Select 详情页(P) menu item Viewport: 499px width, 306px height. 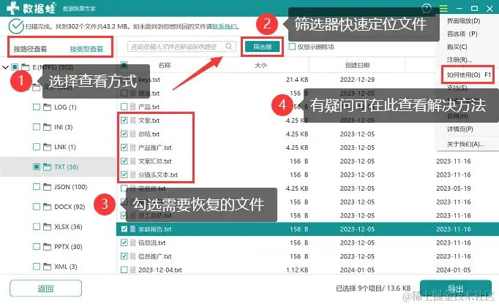(460, 129)
